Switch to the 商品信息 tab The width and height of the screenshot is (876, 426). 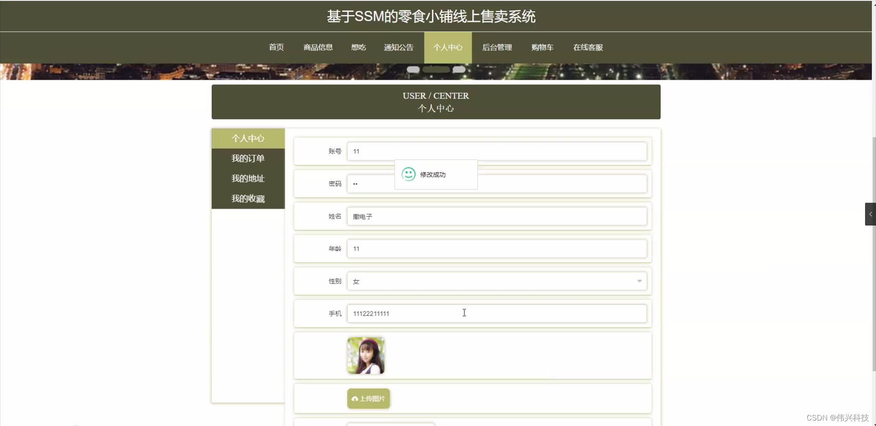[x=318, y=47]
